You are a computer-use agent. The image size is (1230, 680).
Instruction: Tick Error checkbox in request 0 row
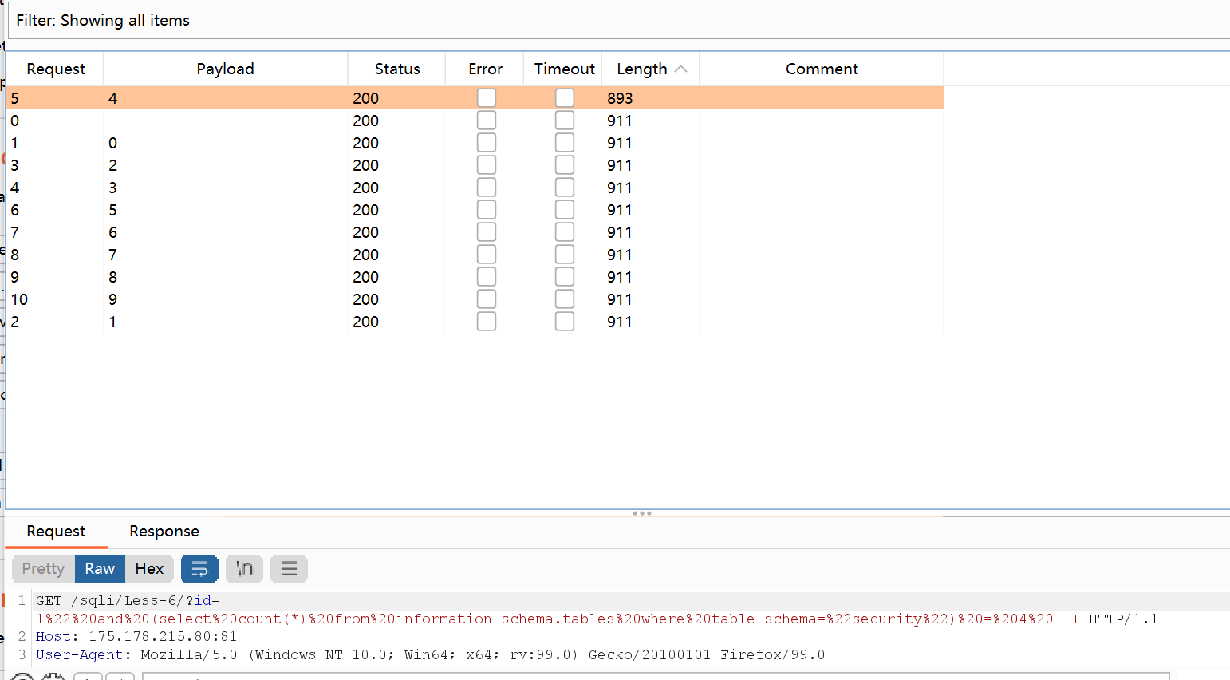487,121
